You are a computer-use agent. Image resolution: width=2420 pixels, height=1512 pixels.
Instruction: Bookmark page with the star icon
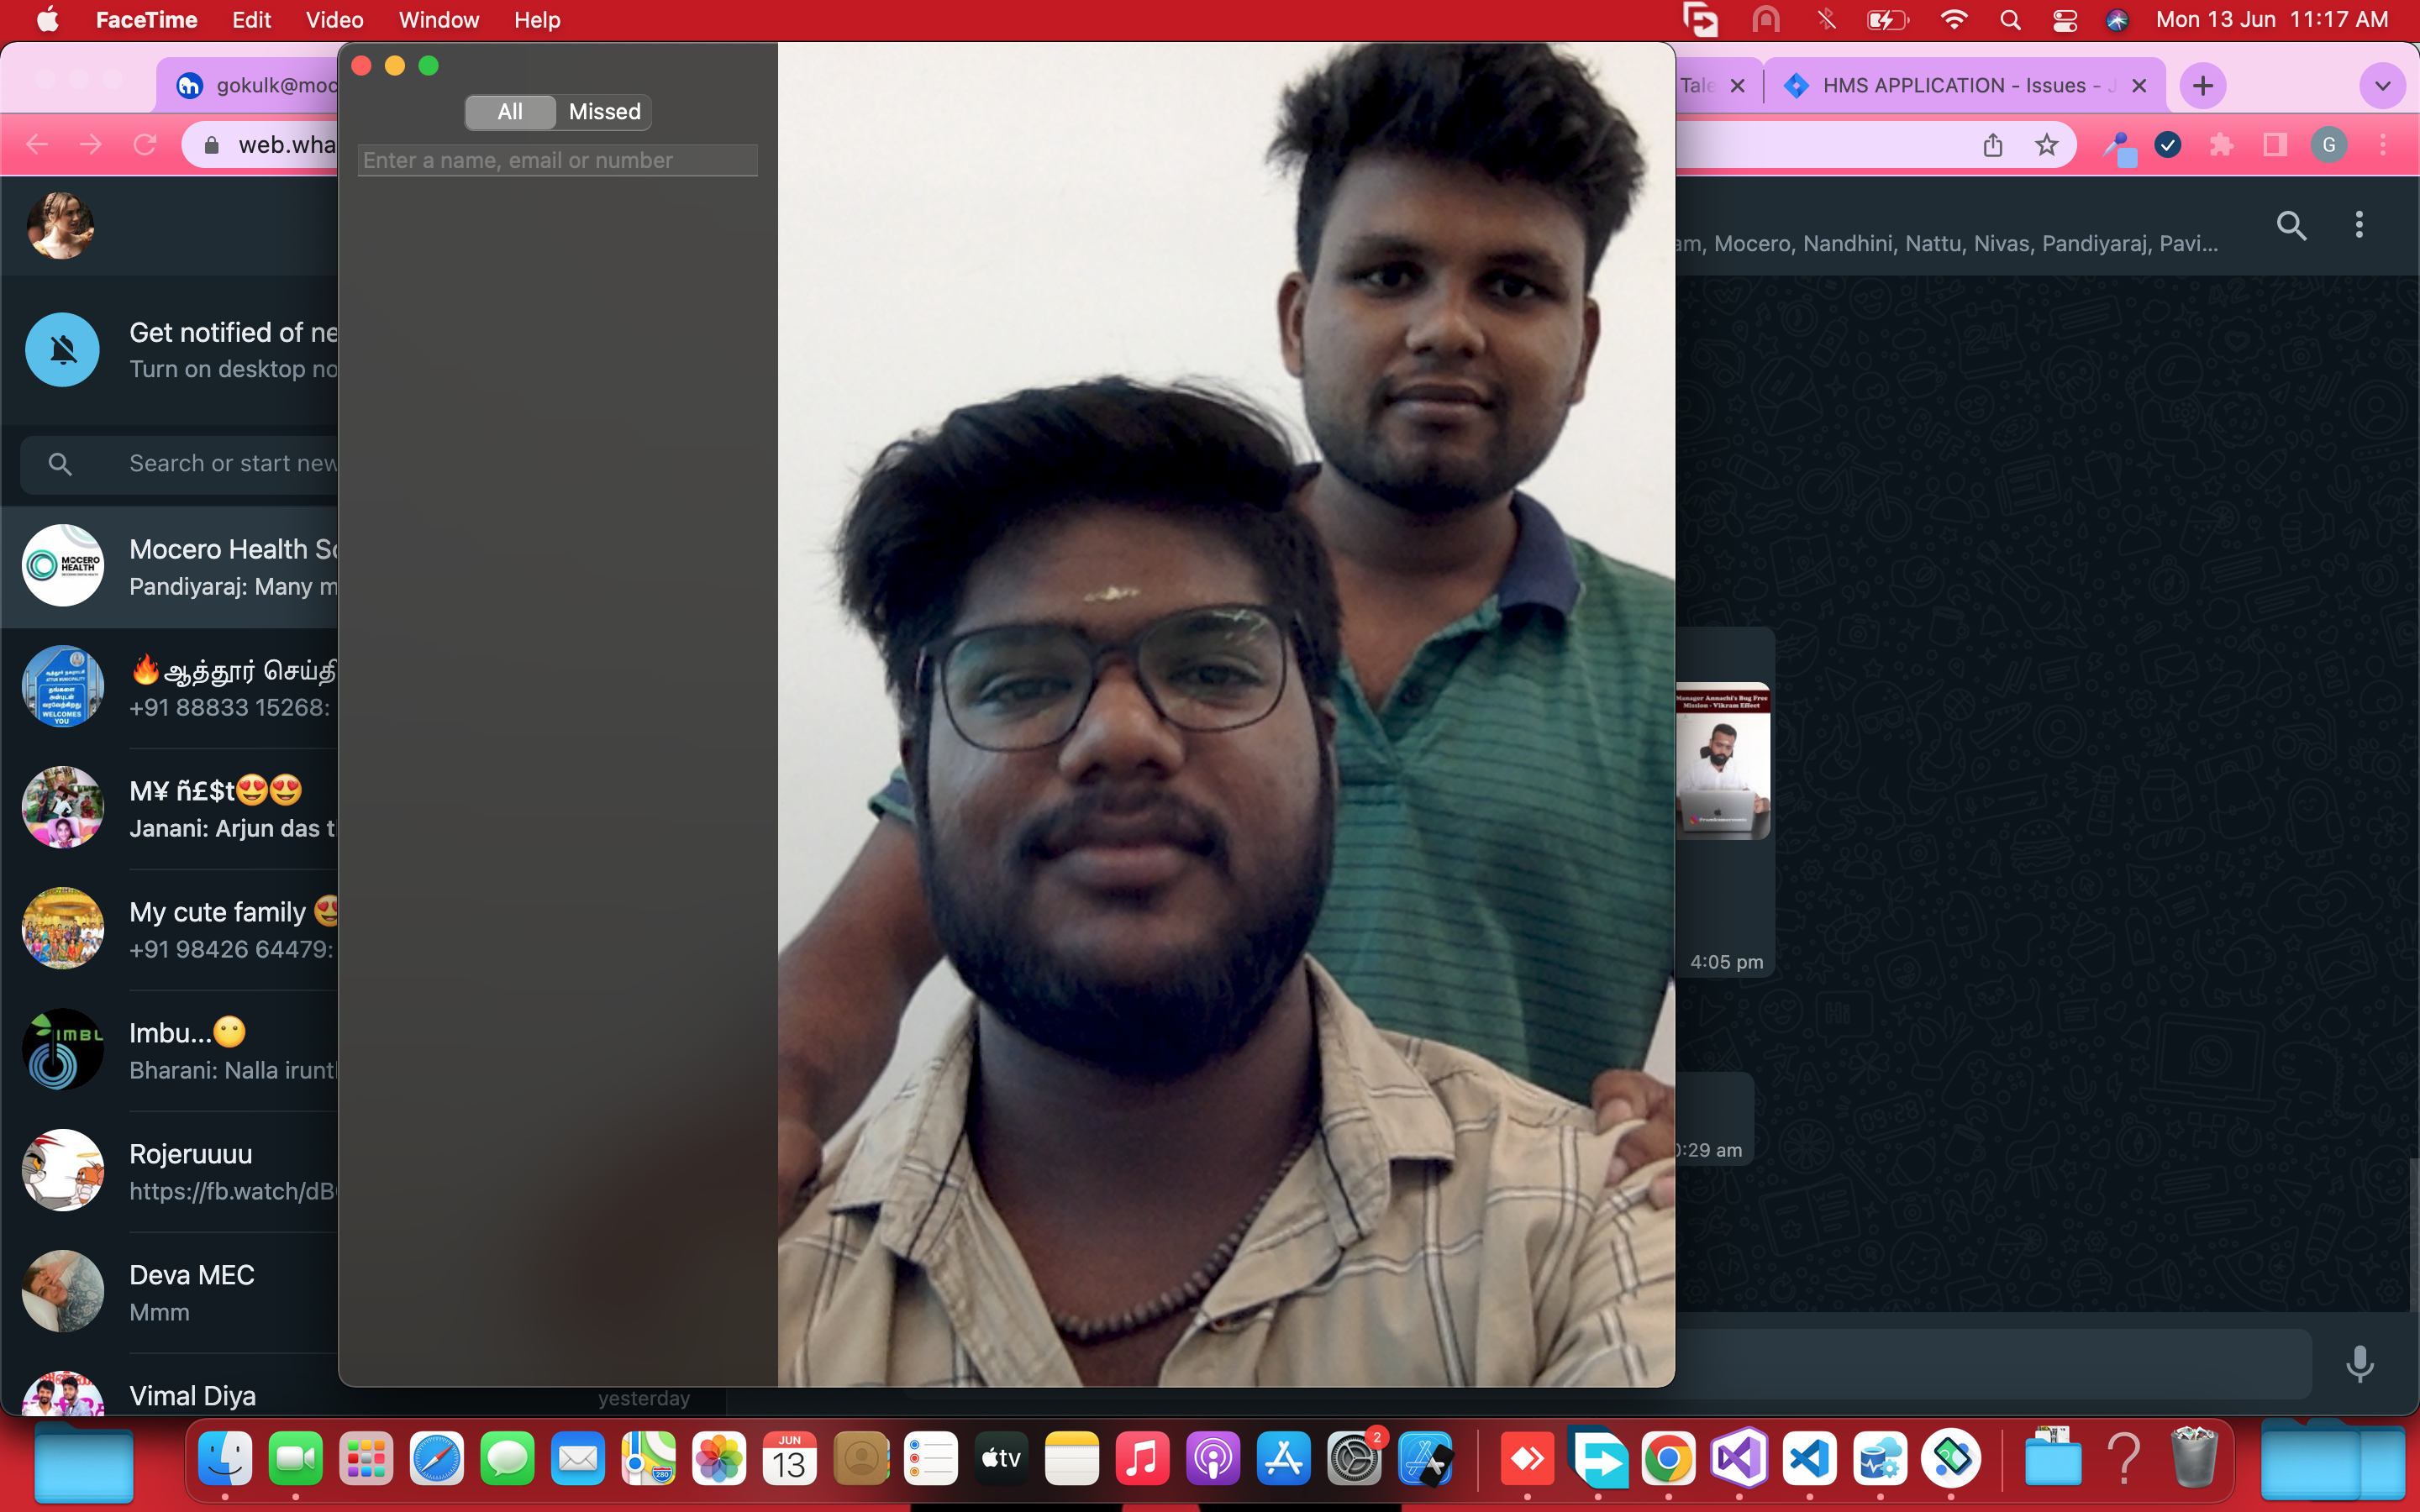click(x=2047, y=145)
